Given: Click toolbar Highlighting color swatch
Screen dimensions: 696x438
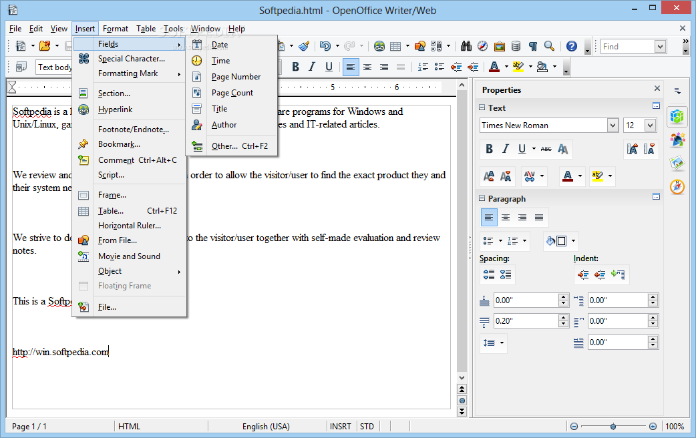Looking at the screenshot, I should pyautogui.click(x=518, y=67).
